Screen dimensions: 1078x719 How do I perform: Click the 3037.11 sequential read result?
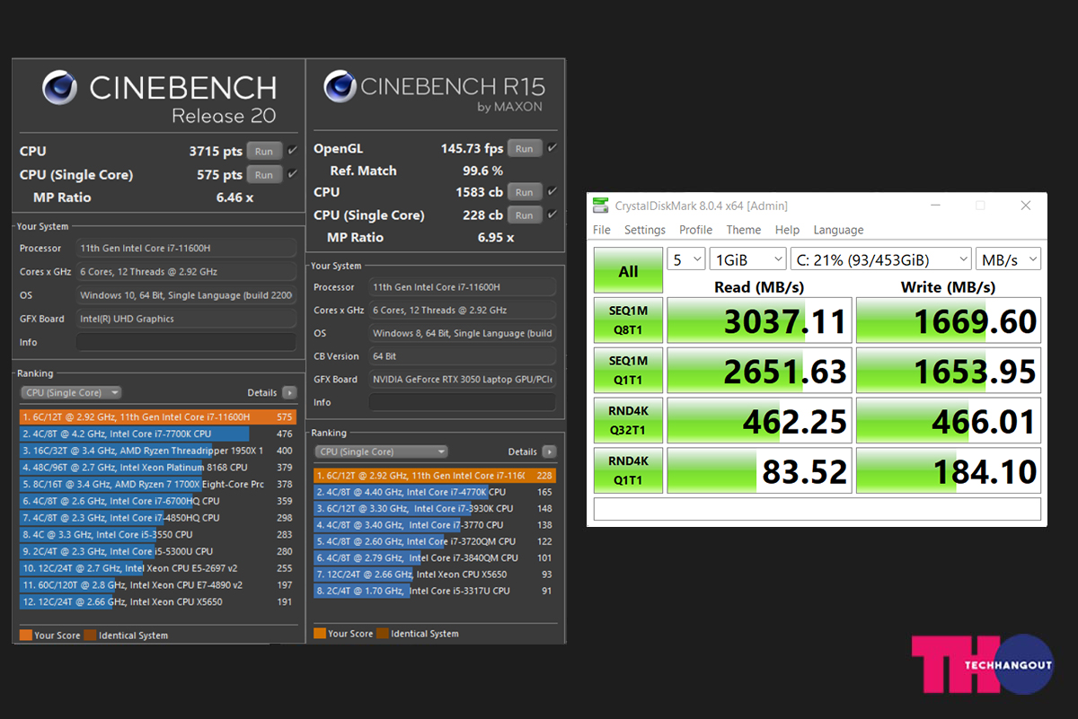coord(760,320)
